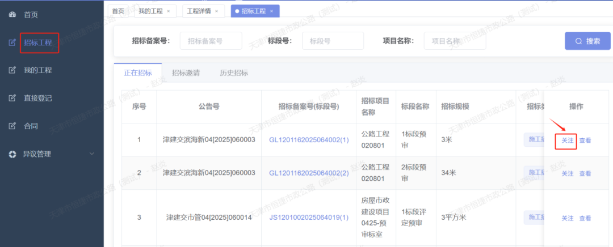Click the 施工 tag in row 3
The image size is (613, 247).
click(534, 216)
